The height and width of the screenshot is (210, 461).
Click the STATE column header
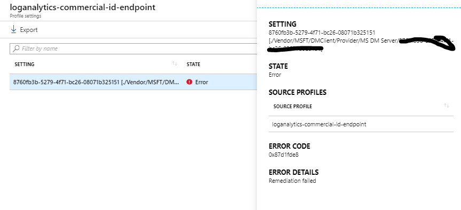(x=193, y=64)
